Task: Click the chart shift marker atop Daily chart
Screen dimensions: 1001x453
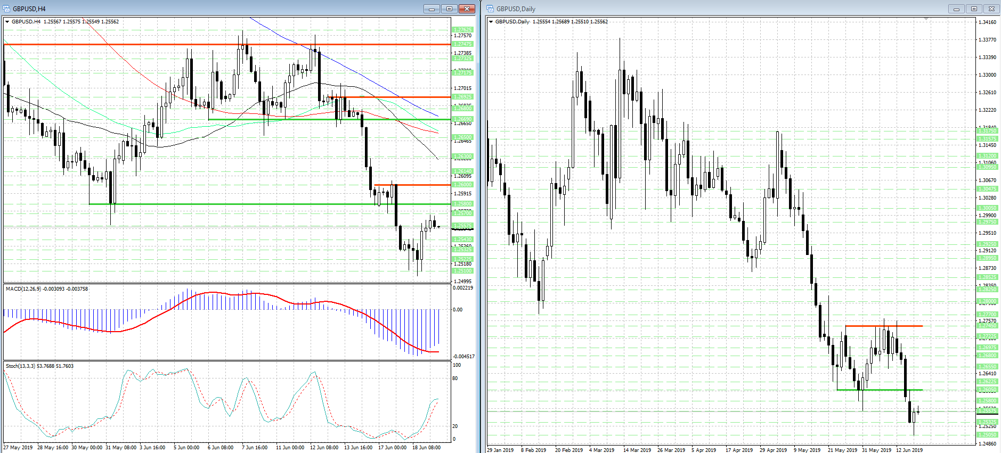Action: point(926,19)
